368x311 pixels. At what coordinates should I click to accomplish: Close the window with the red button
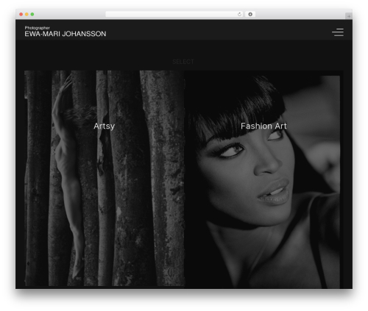tap(21, 14)
